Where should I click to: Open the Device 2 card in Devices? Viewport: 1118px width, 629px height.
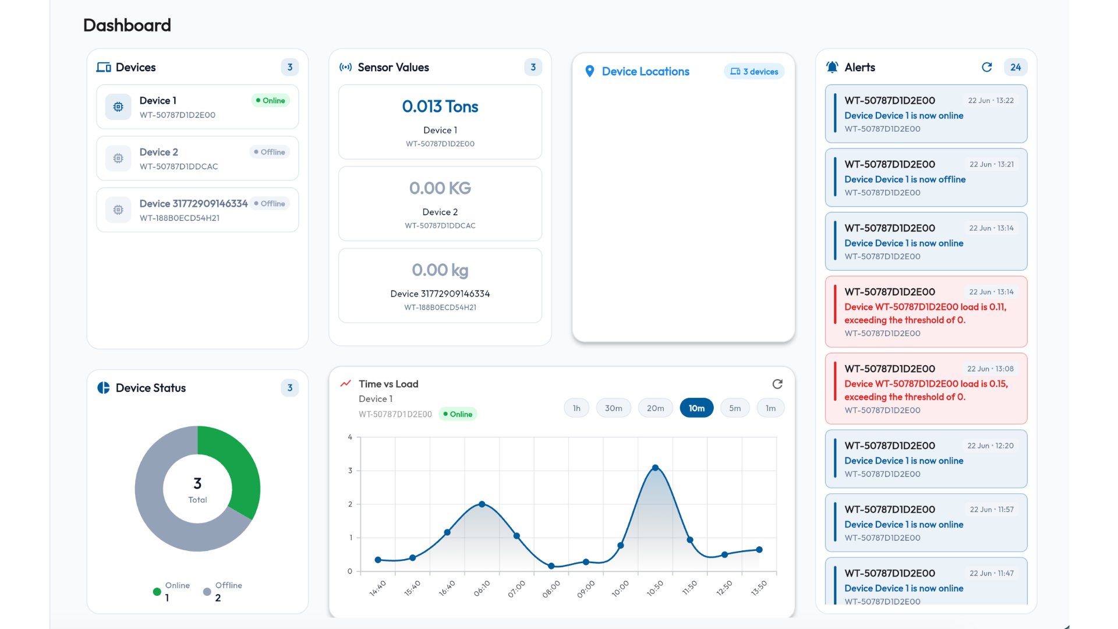point(197,158)
